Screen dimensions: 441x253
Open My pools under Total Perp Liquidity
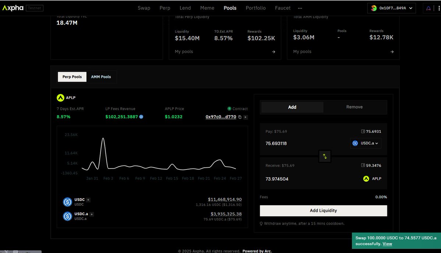click(184, 52)
